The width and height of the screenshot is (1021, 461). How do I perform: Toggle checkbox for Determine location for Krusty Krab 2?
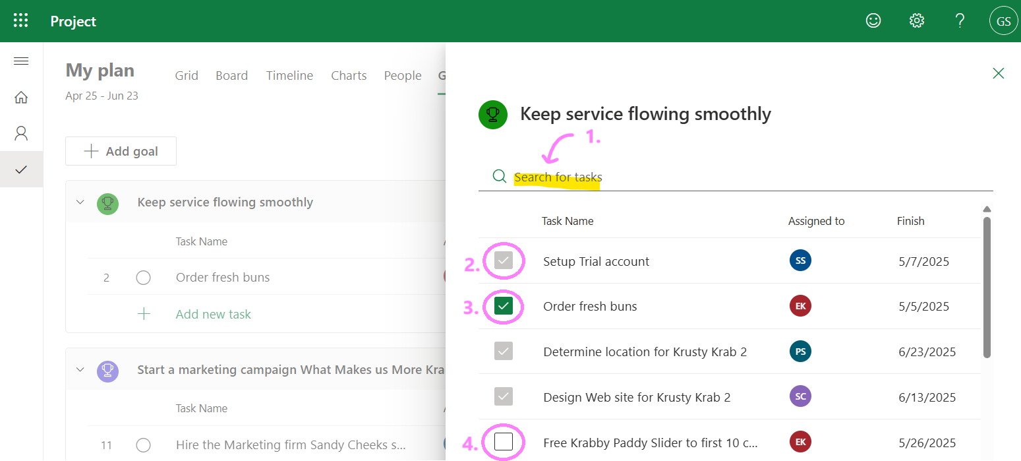(504, 351)
